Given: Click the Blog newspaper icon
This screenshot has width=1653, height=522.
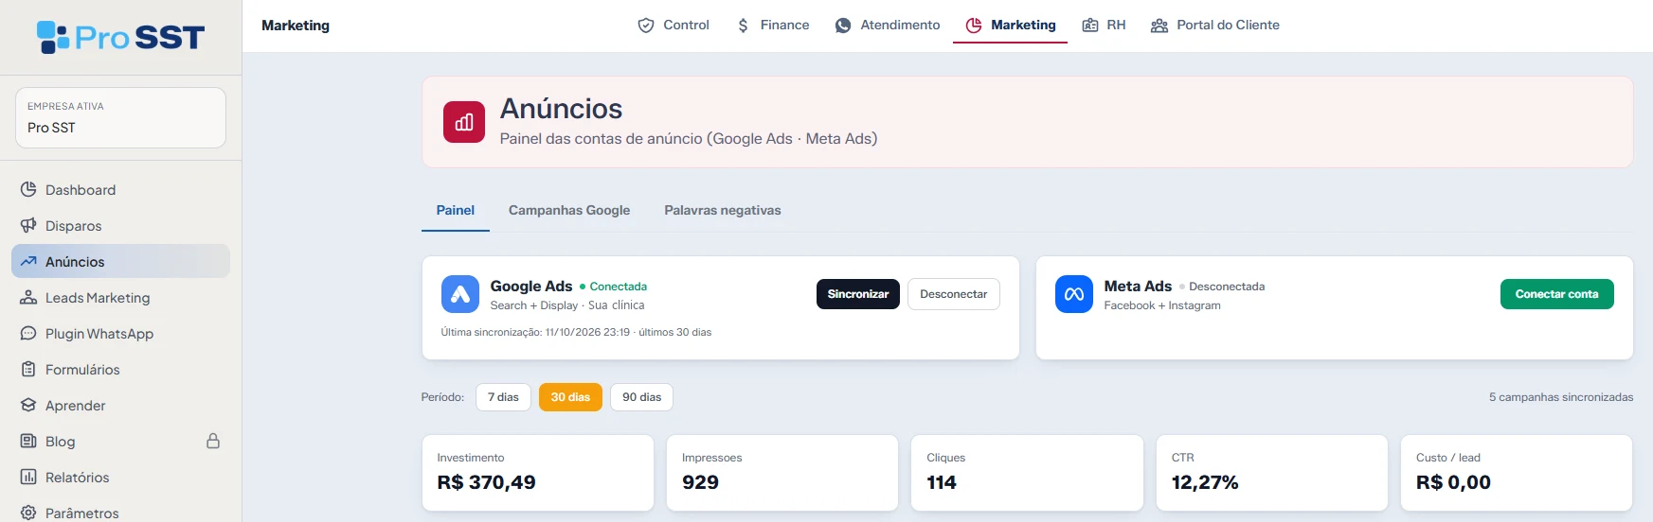Looking at the screenshot, I should 28,441.
